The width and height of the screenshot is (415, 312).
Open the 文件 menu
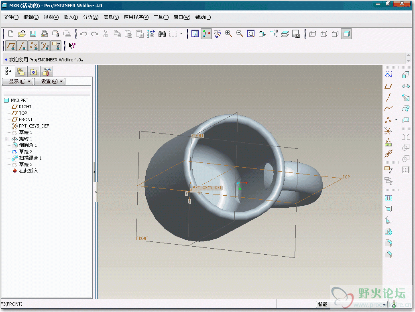11,17
